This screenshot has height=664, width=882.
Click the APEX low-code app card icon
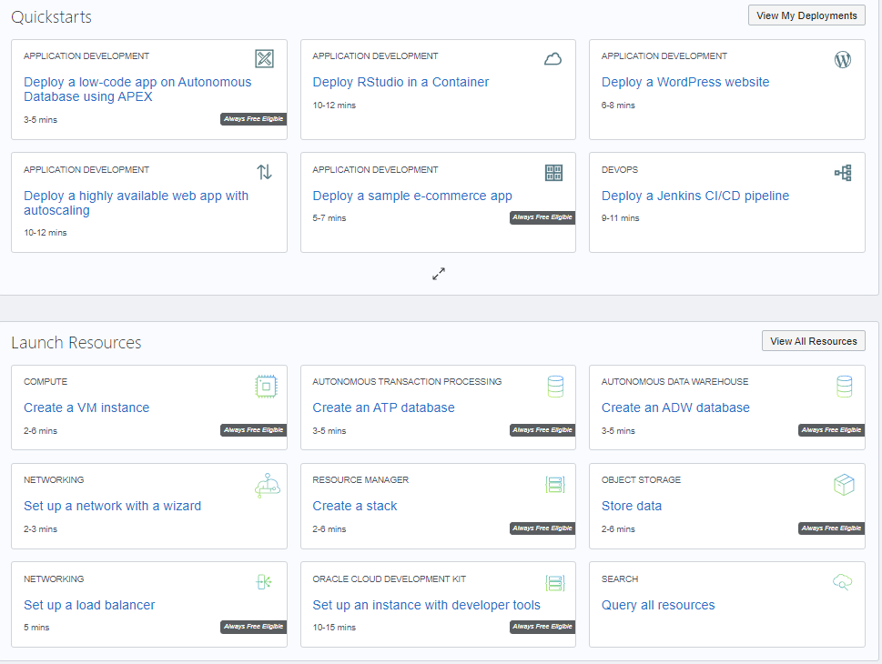(264, 58)
